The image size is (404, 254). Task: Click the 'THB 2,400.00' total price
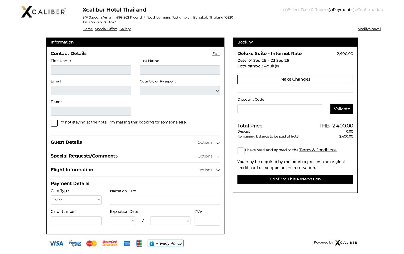(336, 126)
